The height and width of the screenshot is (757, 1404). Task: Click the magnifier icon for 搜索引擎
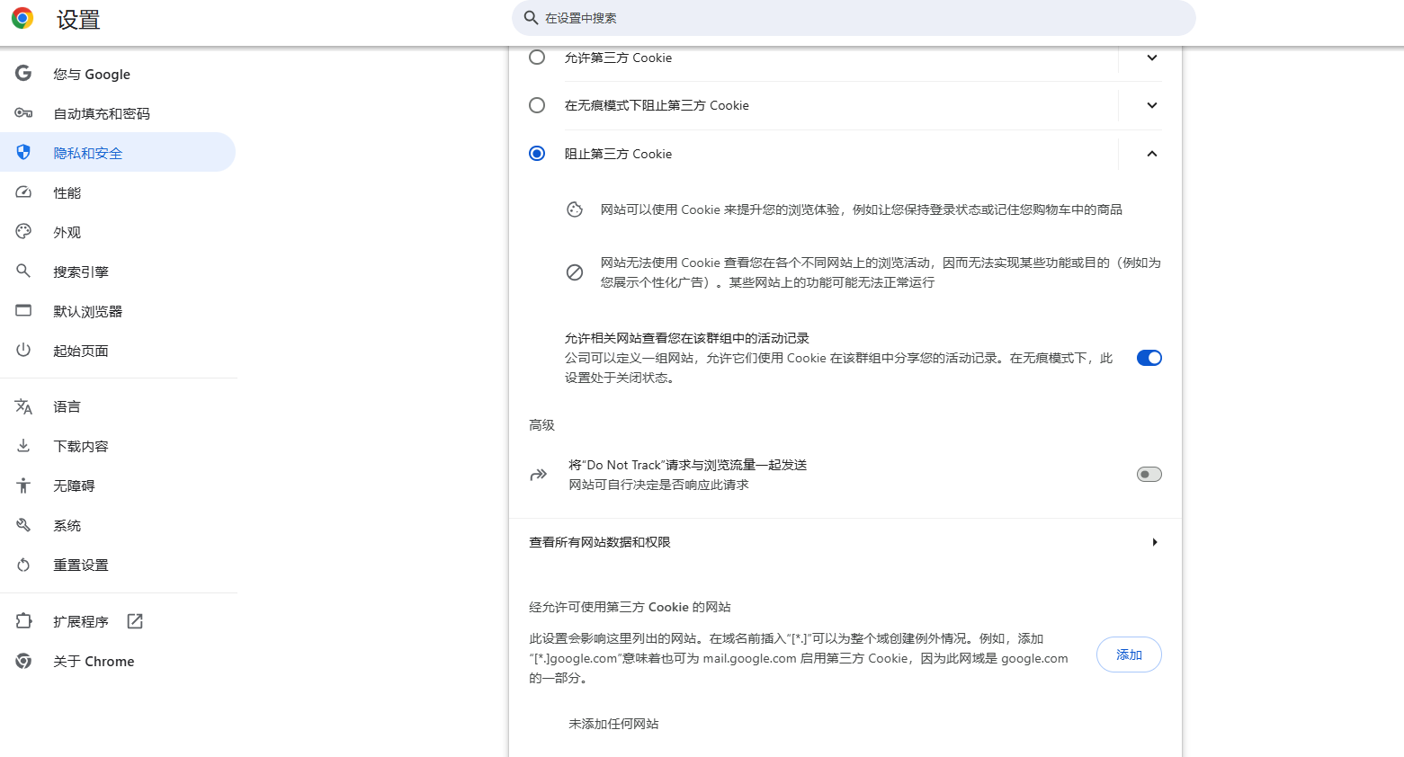tap(23, 272)
